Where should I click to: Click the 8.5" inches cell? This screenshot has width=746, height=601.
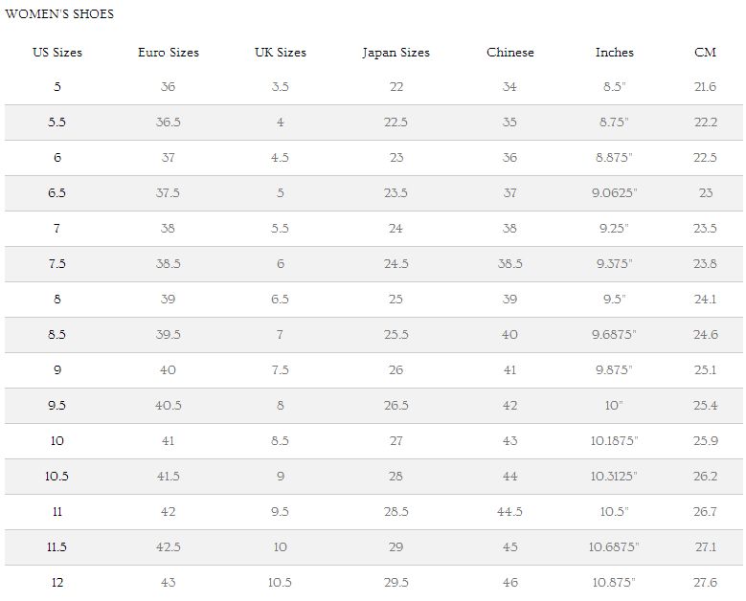tap(614, 87)
